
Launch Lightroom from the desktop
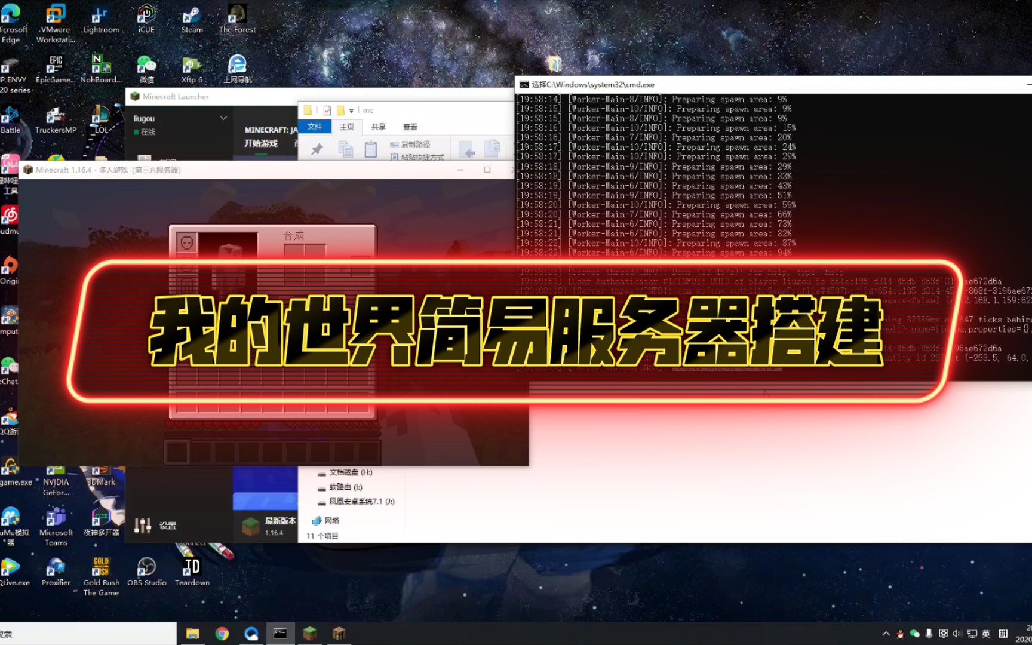[x=101, y=19]
